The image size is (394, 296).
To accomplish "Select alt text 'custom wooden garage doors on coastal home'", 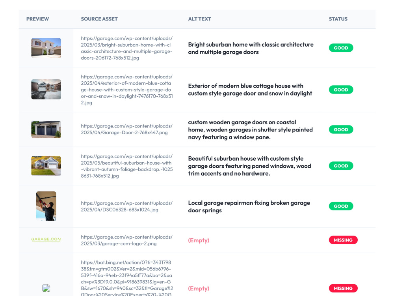I will [x=251, y=129].
